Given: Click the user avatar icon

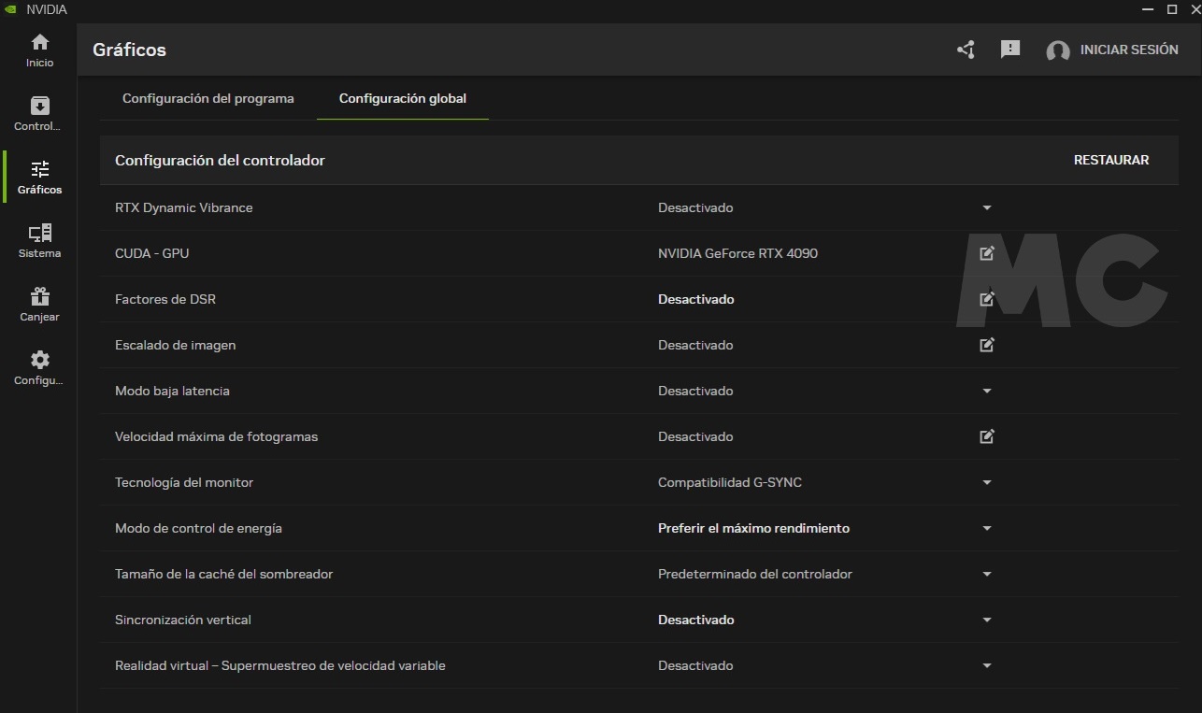Looking at the screenshot, I should tap(1058, 50).
